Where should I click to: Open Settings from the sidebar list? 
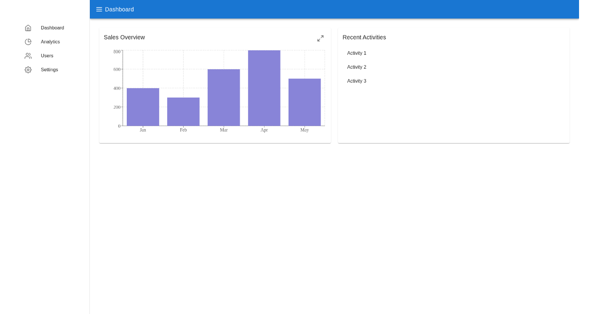coord(49,69)
